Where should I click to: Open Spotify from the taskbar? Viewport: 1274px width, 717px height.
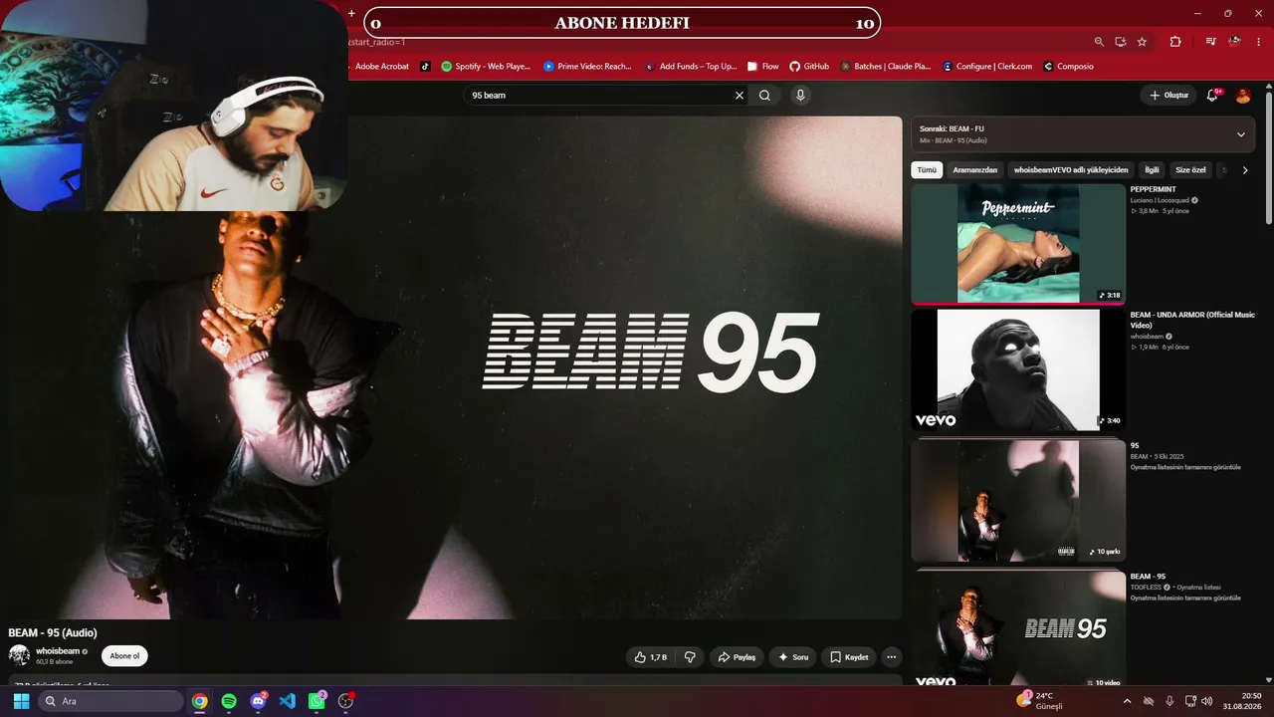pyautogui.click(x=229, y=701)
